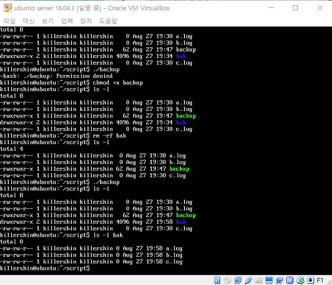Screen dimensions: 332x285
Task: Open the 장치 menu
Action: pos(86,21)
